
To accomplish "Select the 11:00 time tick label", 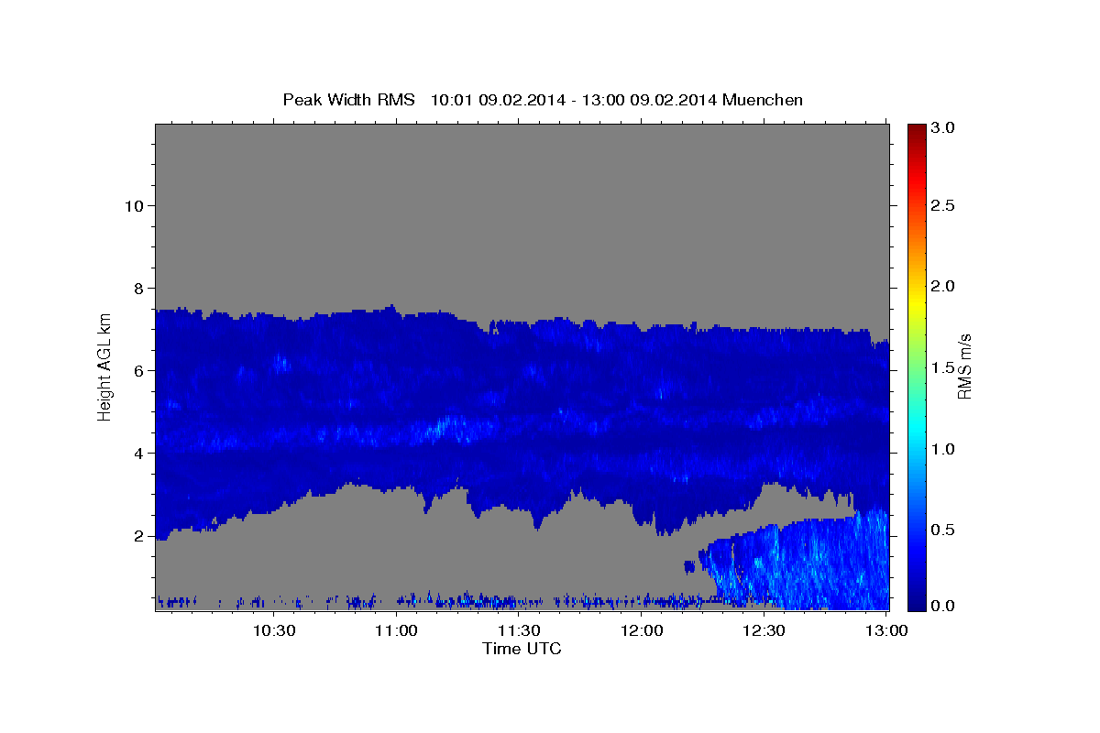I will 397,630.
